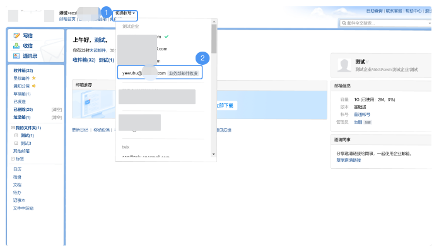Click the 测试 profile name dropdown
This screenshot has width=439, height=248.
[362, 62]
